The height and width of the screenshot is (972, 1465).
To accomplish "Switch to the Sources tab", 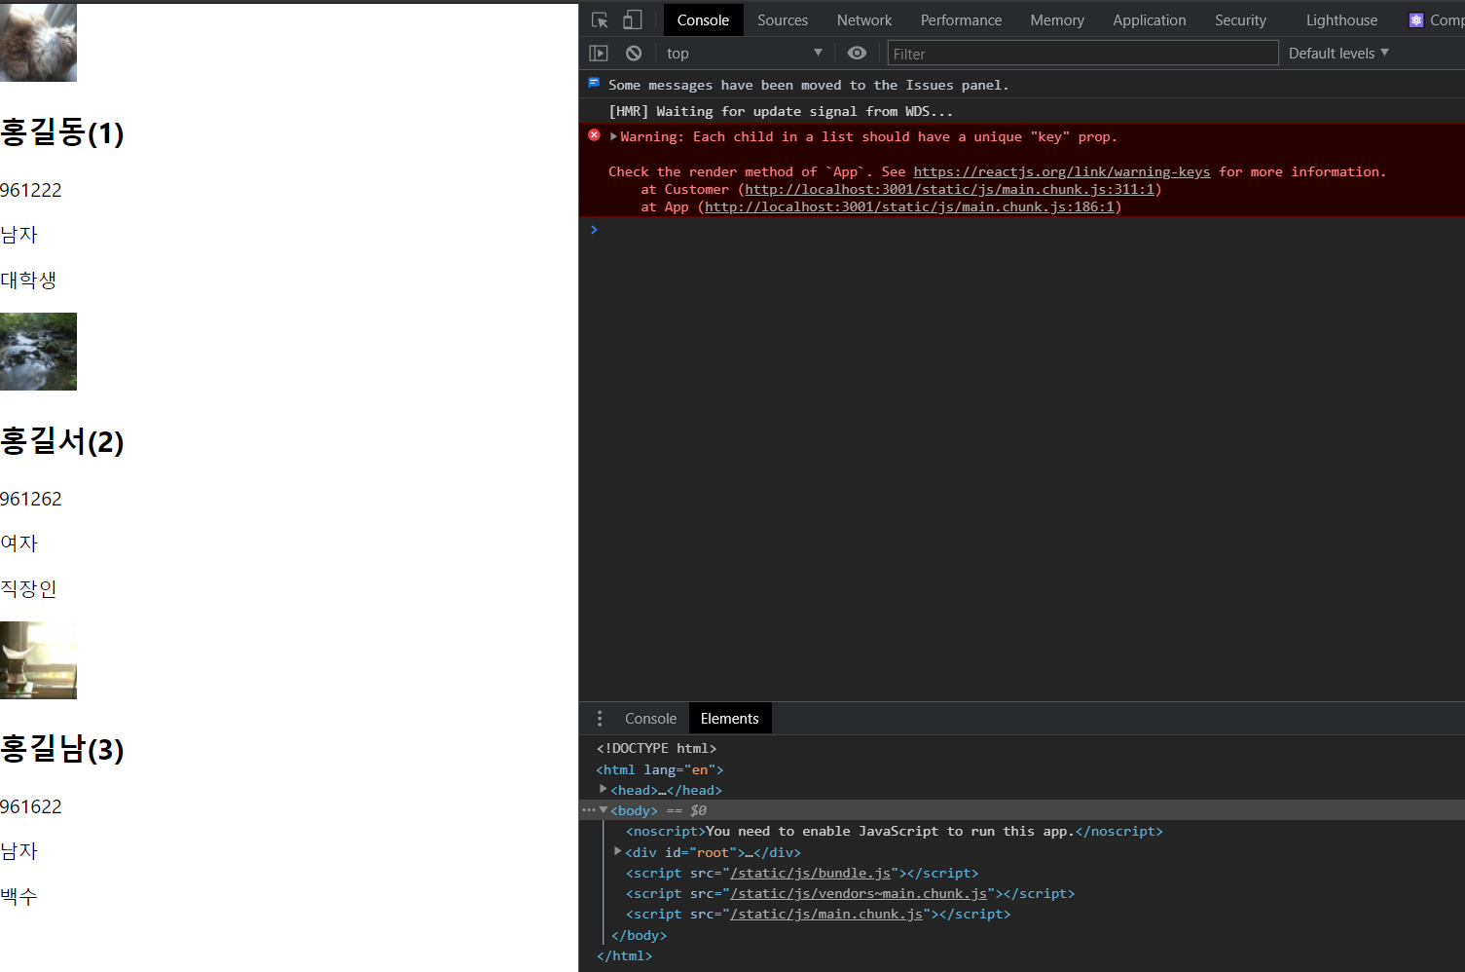I will (x=783, y=20).
